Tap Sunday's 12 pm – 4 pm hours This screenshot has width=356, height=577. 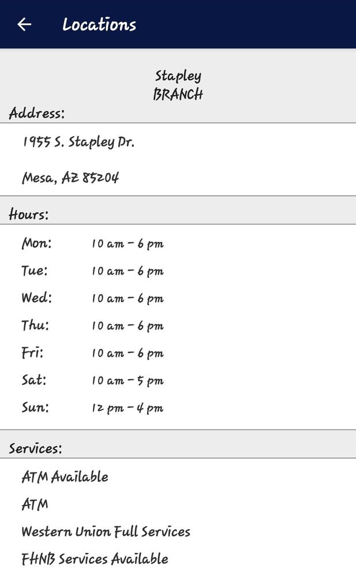click(127, 408)
